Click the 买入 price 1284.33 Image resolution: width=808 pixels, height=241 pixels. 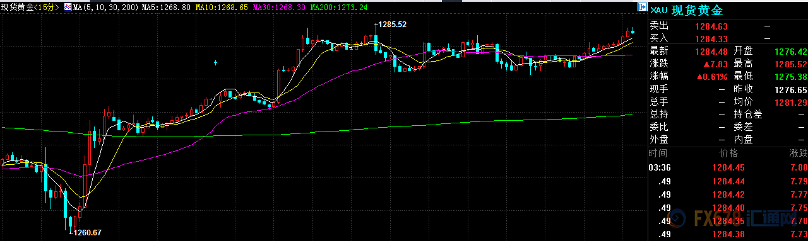711,39
